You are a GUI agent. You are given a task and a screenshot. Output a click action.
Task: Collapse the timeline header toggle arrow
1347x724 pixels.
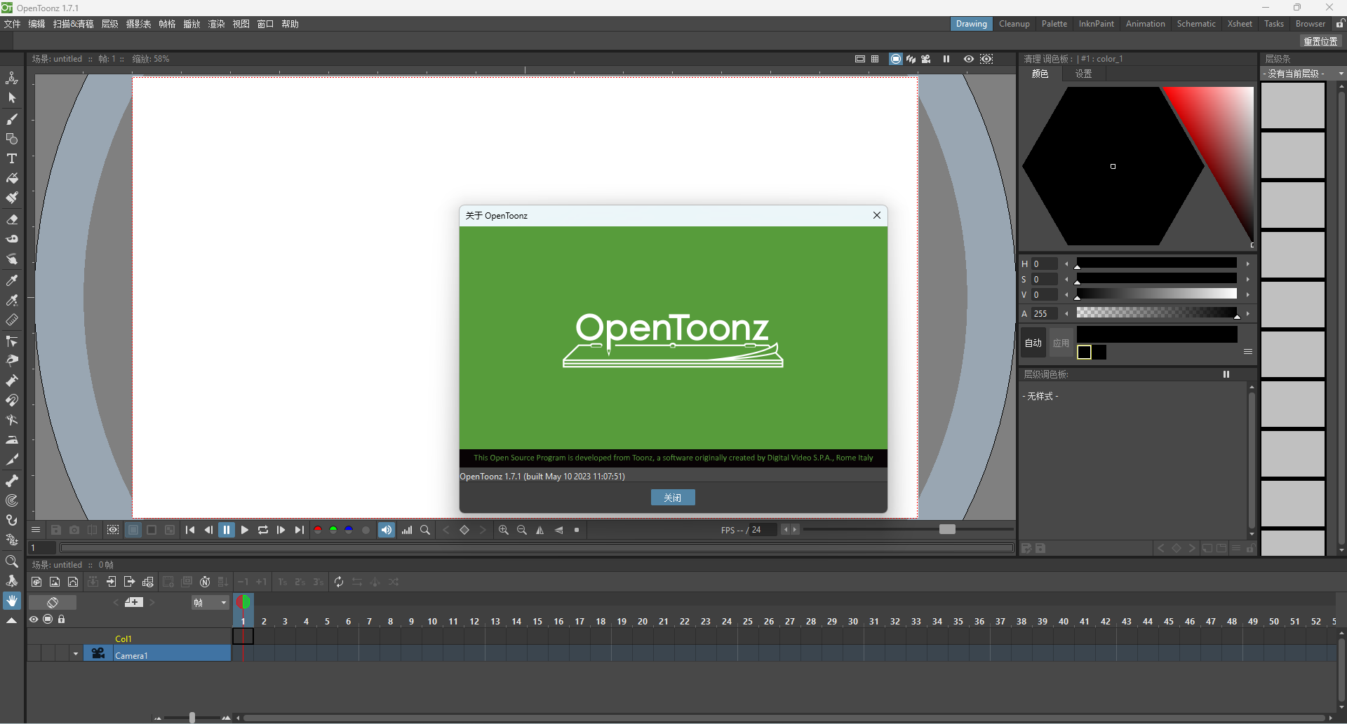point(12,620)
